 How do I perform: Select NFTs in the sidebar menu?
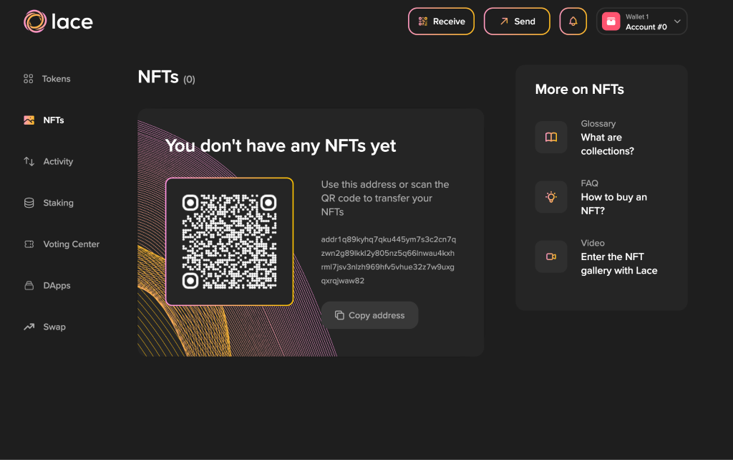54,120
